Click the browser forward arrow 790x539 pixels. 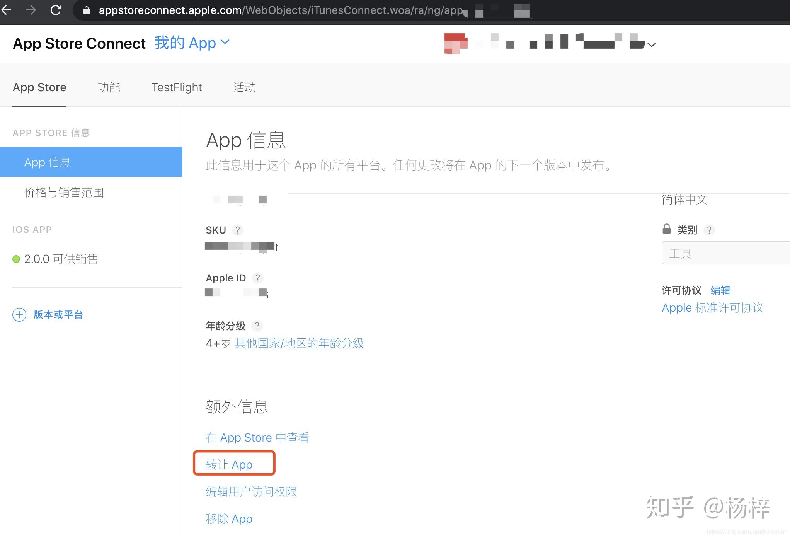(31, 10)
